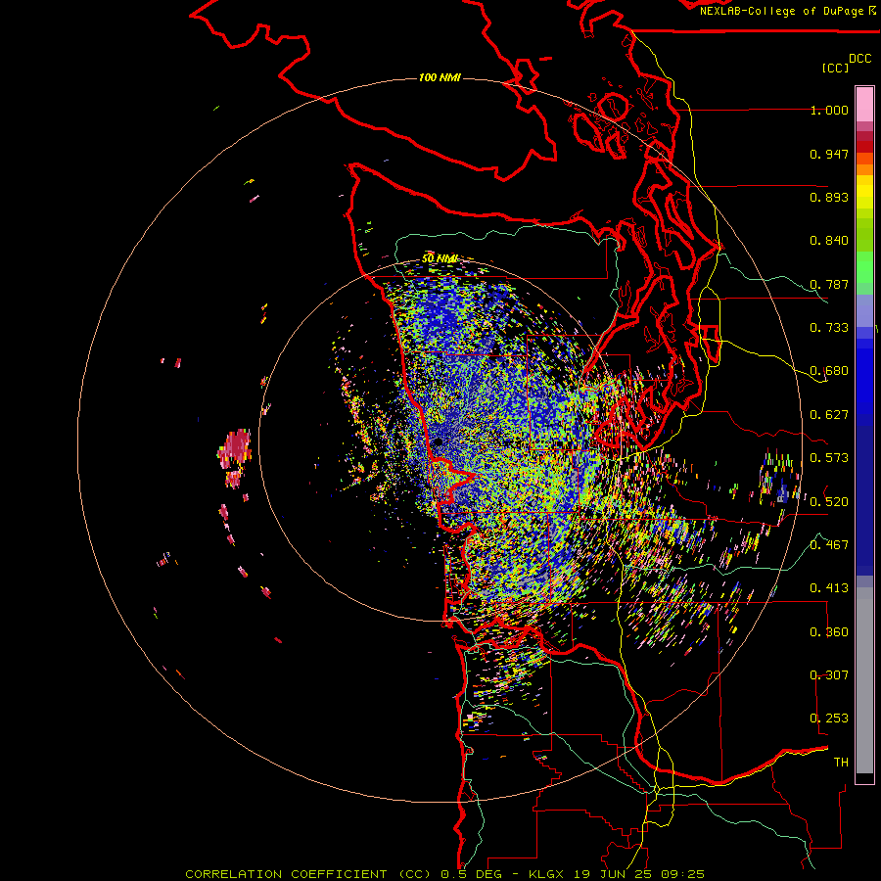Select the 0.733 legend value
The height and width of the screenshot is (881, 881).
point(829,328)
